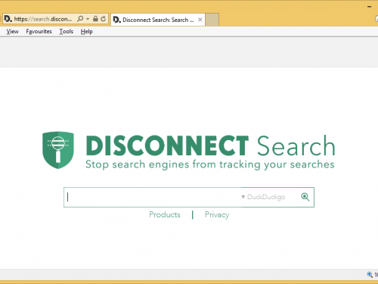Screen dimensions: 378x284
Task: Click the URL text in address bar
Action: pos(43,19)
